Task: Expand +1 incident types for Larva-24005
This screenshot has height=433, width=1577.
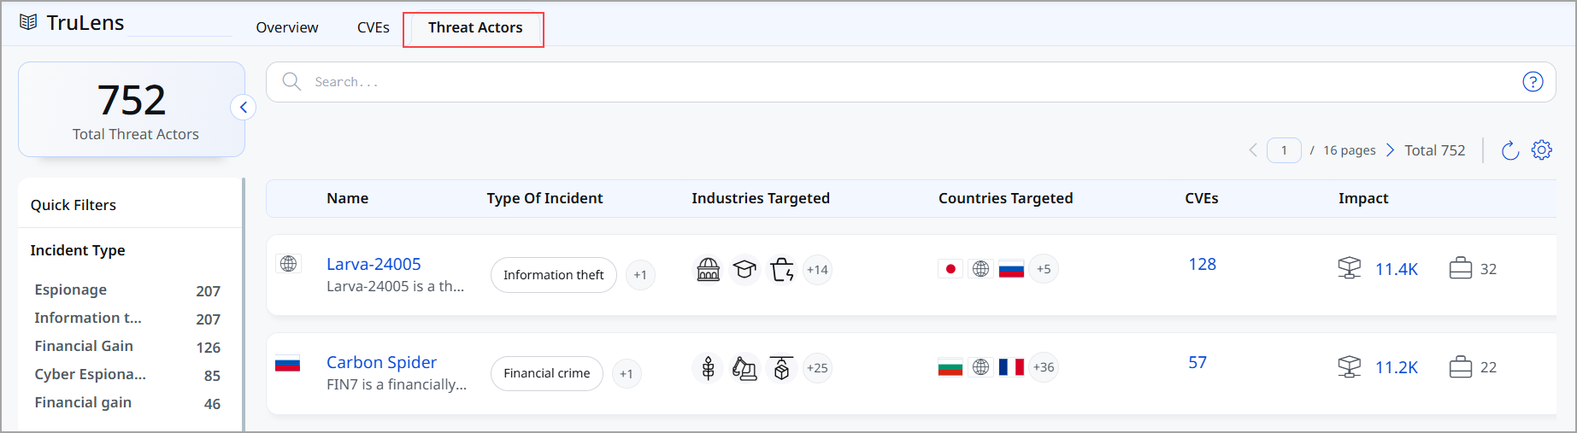Action: pyautogui.click(x=640, y=275)
